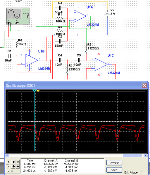Click the scope scrollbar right arrow

click(145, 155)
